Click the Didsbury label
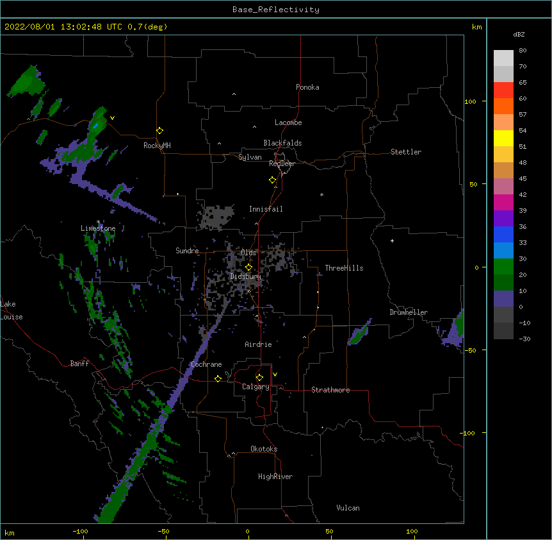This screenshot has height=540, width=552. [246, 276]
